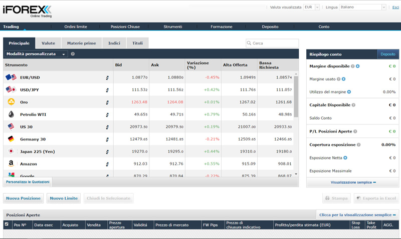Open chart icon for USD/JPY row
Viewport: 401px width, 239px height.
107,90
